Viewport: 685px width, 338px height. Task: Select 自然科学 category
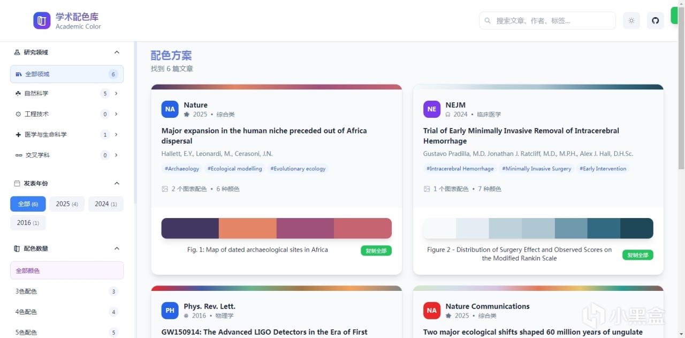(67, 93)
